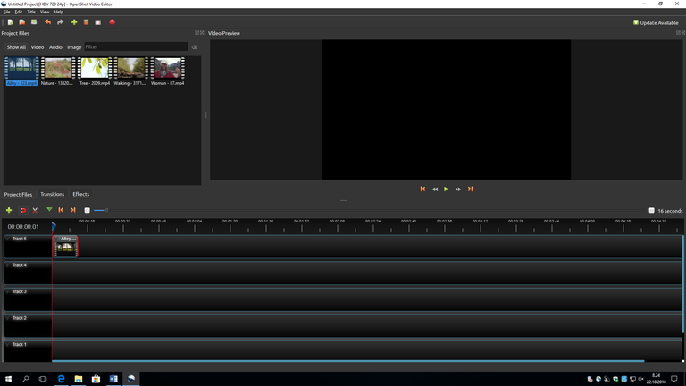Viewport: 686px width, 386px height.
Task: Open the Title menu
Action: [x=31, y=12]
